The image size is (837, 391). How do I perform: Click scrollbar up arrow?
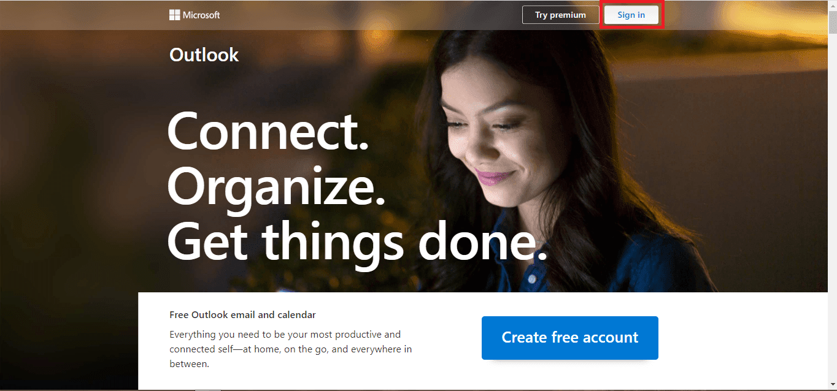click(x=832, y=5)
